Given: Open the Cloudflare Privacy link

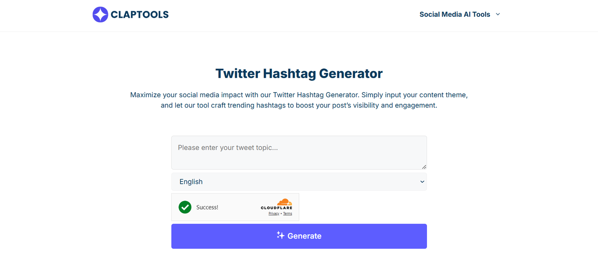Looking at the screenshot, I should click(x=274, y=214).
